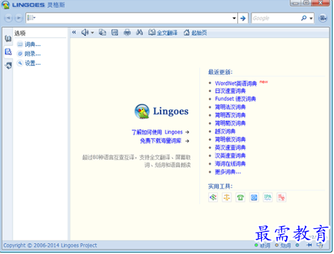Toggle 取词 screen capture in status bar
334x254 pixels.
click(x=262, y=246)
